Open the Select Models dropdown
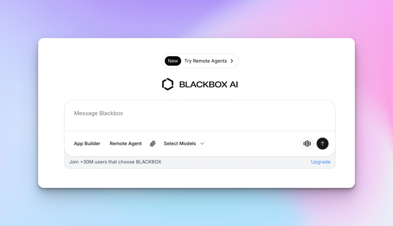 [180, 144]
